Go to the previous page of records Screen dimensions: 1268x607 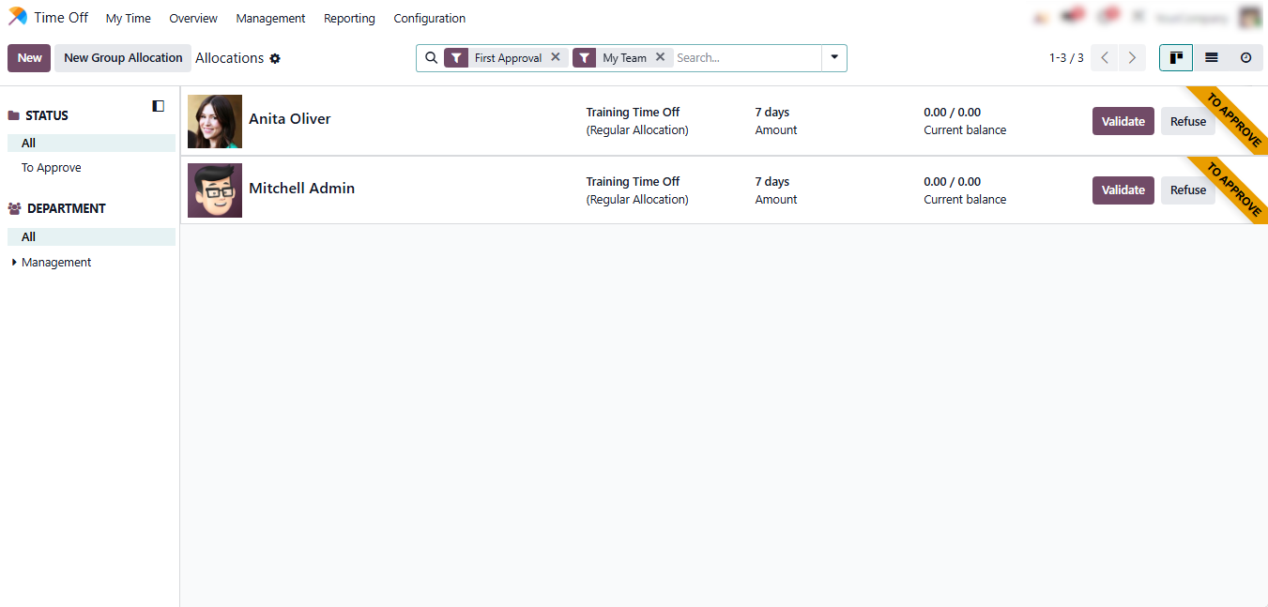[1105, 58]
